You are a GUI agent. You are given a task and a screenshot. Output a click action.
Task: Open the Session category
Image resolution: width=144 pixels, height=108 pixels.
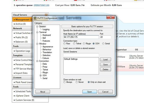(x=43, y=26)
